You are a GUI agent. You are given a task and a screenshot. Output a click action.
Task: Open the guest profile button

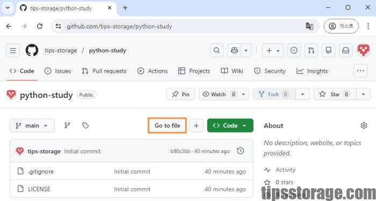pos(341,26)
